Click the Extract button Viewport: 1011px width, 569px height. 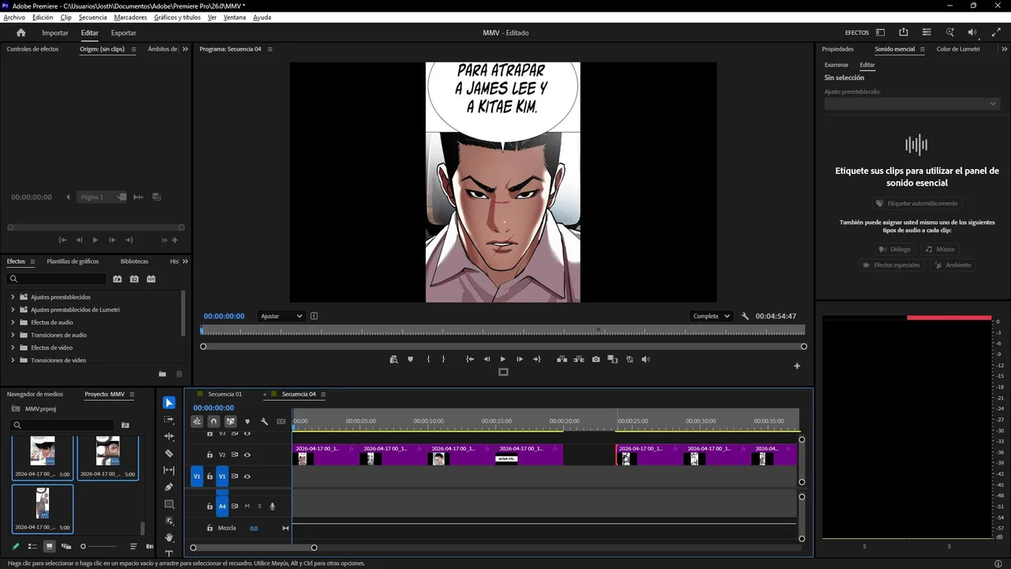coord(579,360)
